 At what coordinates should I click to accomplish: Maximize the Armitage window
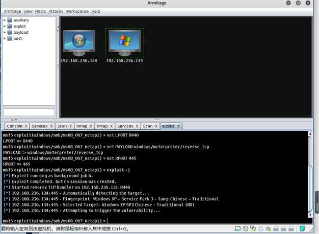[298, 3]
